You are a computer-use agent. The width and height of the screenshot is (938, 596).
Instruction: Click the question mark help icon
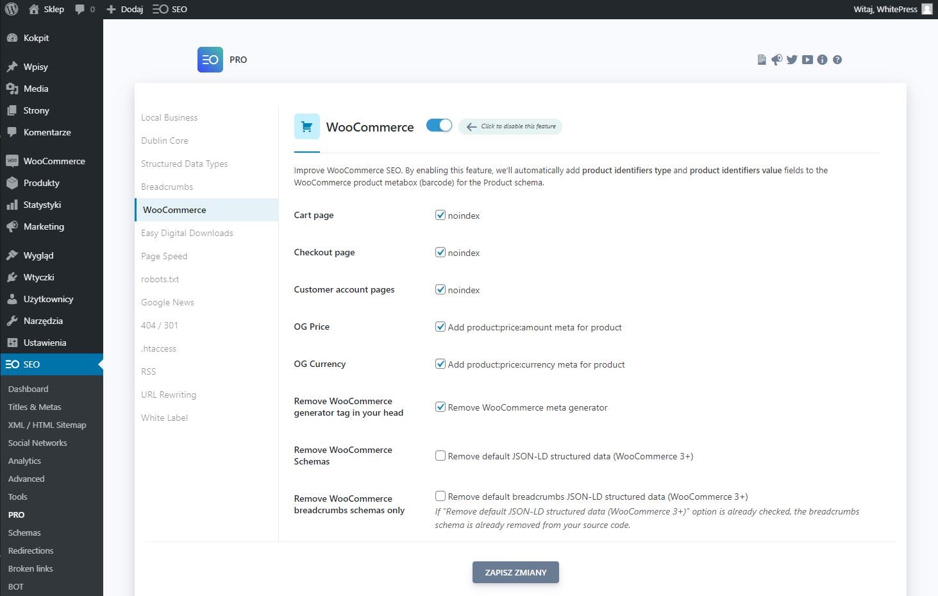point(837,60)
